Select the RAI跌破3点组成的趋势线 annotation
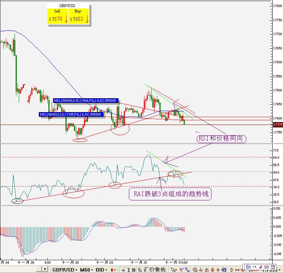Screen dimensions: 283x273 170,194
